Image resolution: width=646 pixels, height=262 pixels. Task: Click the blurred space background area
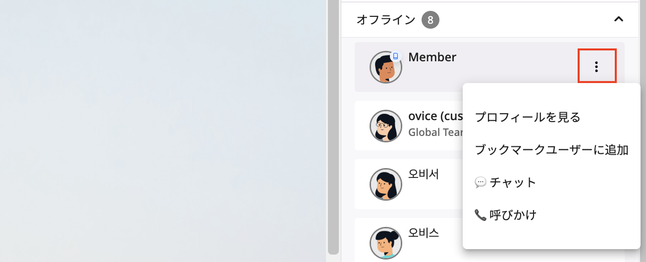[x=163, y=131]
